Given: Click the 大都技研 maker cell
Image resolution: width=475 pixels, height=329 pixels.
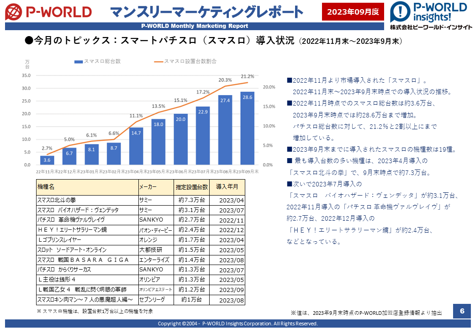Looking at the screenshot, I should coord(156,250).
